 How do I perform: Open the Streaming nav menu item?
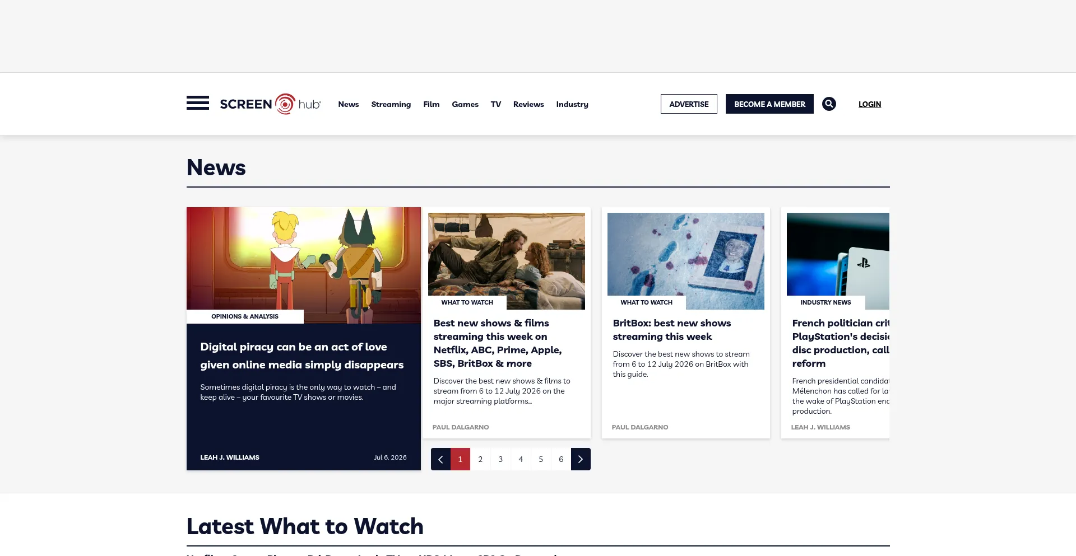click(391, 104)
